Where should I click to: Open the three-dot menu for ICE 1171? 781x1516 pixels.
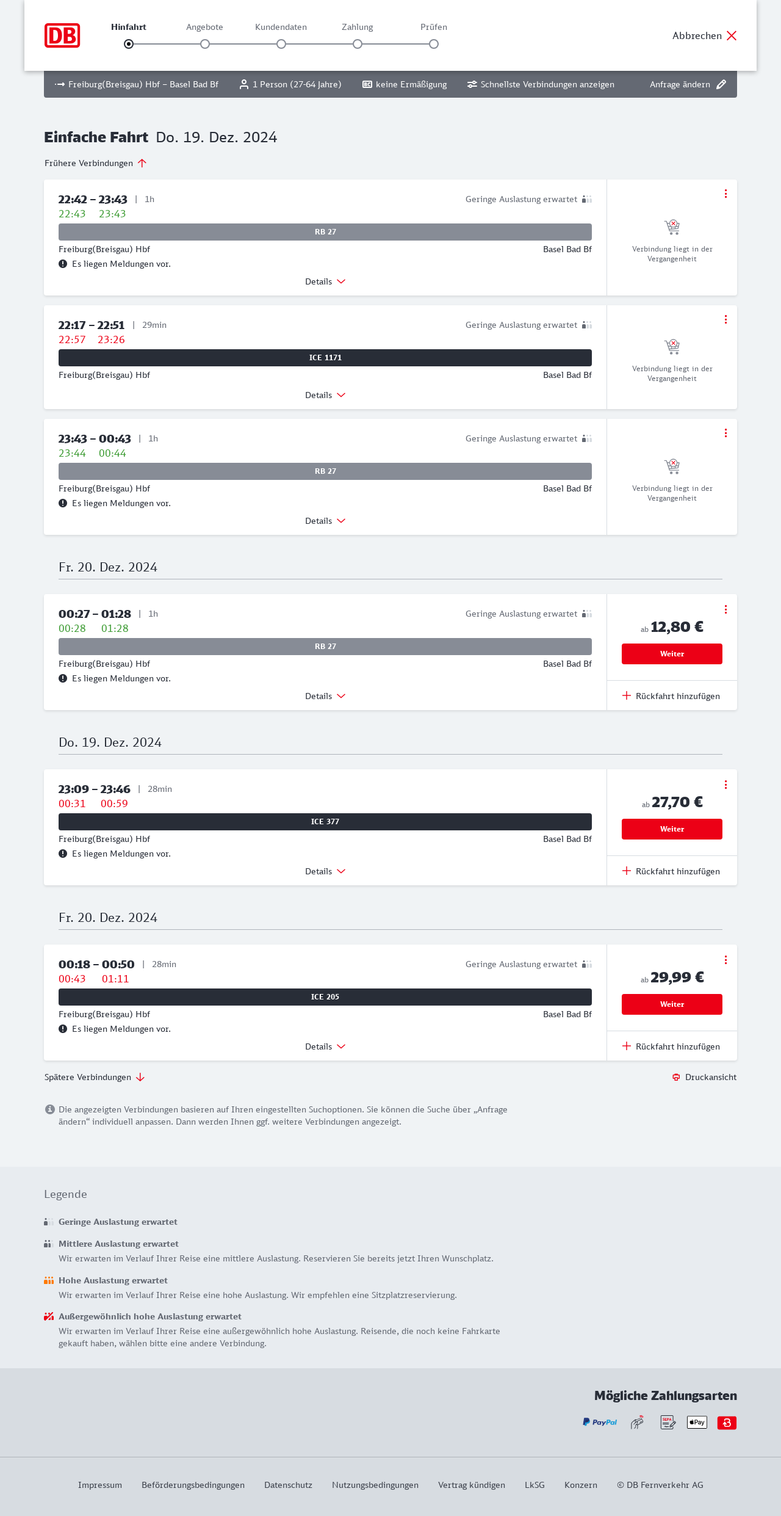point(725,319)
